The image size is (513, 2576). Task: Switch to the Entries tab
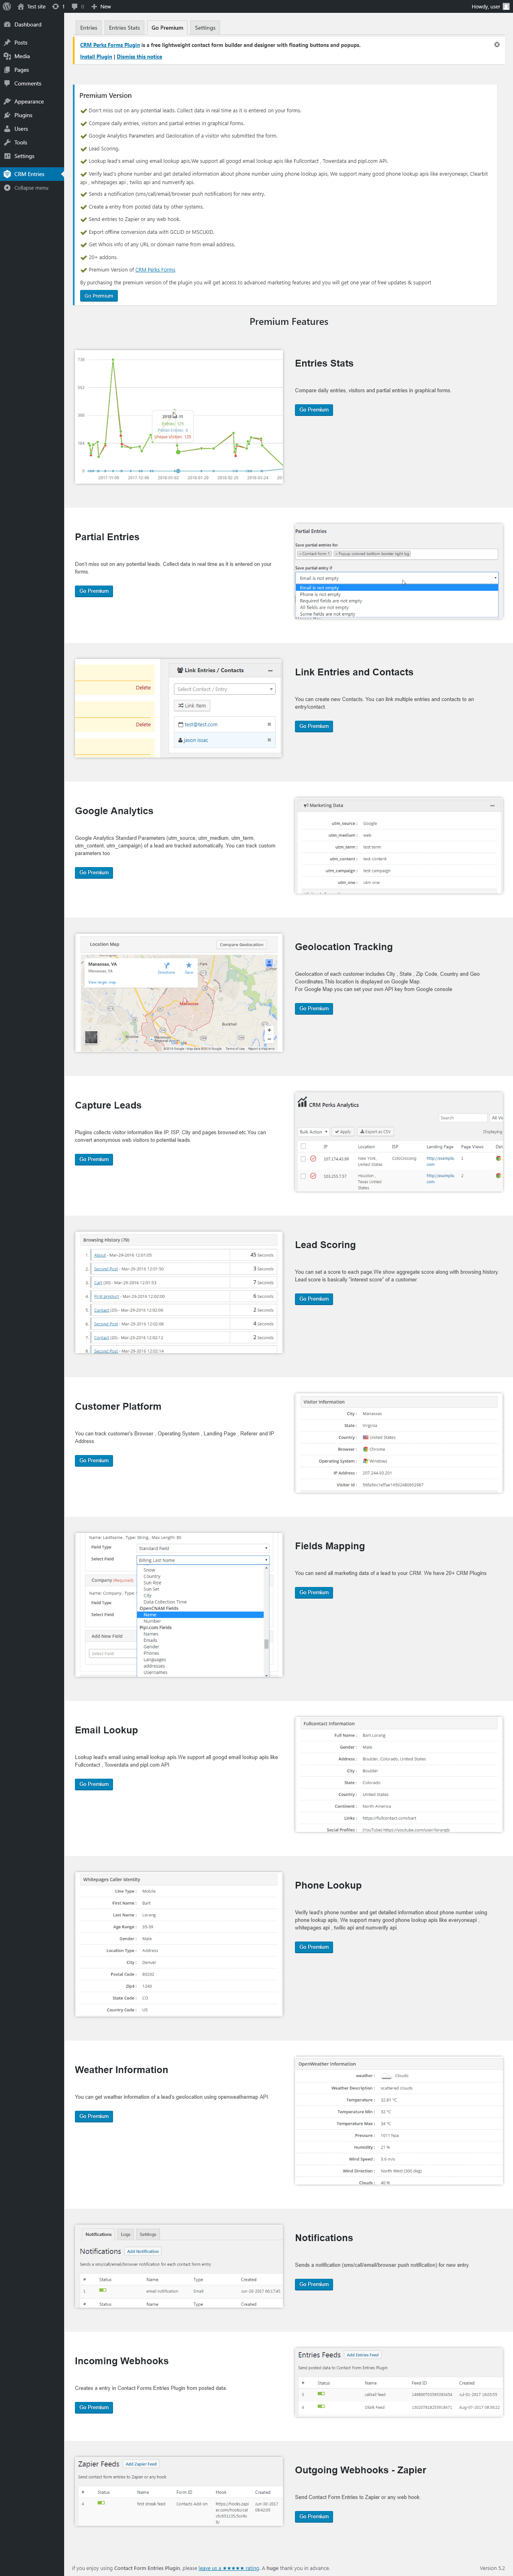89,28
